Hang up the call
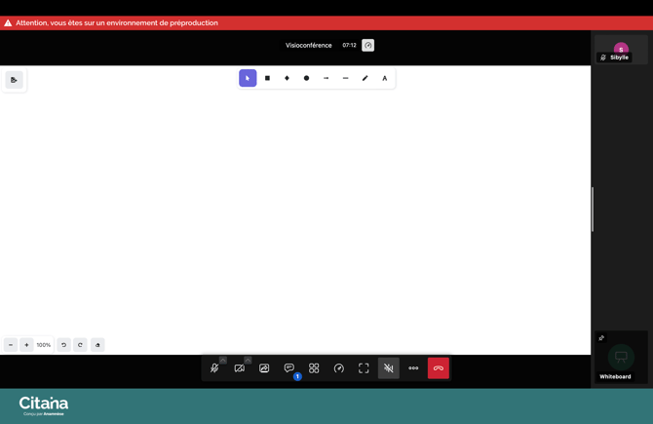The width and height of the screenshot is (653, 424). [439, 368]
